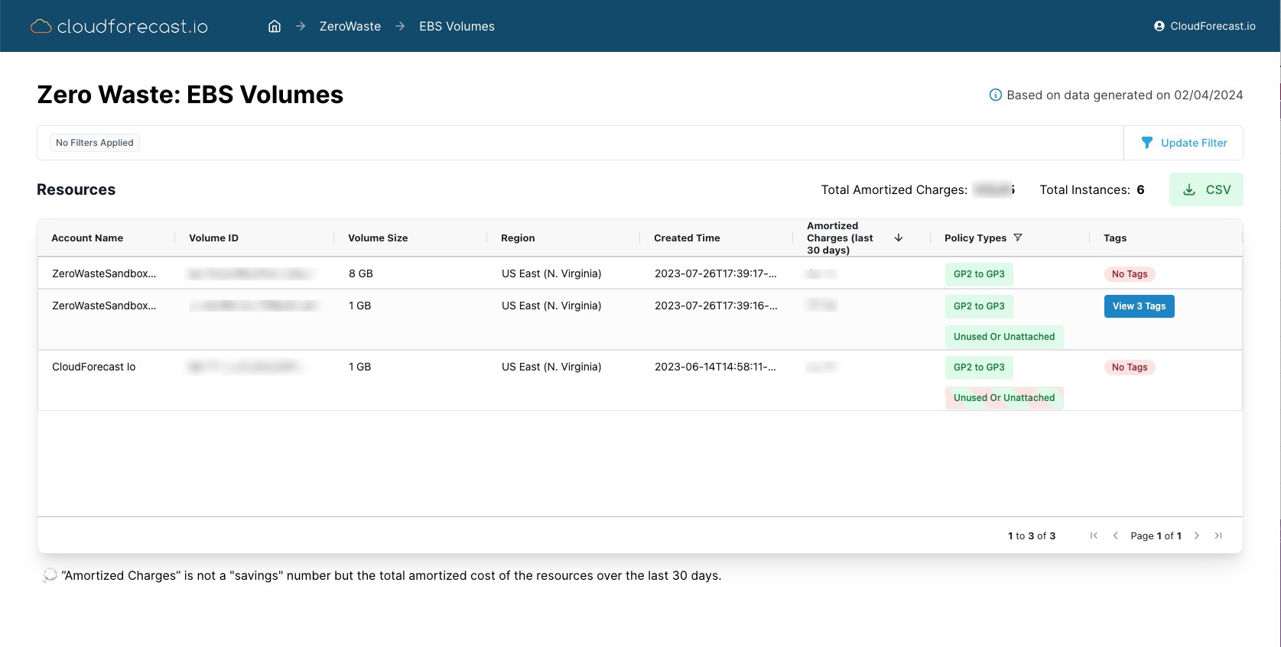Image resolution: width=1281 pixels, height=647 pixels.
Task: Click the 8 GB row's GP2 to GP3 badge
Action: coord(979,274)
